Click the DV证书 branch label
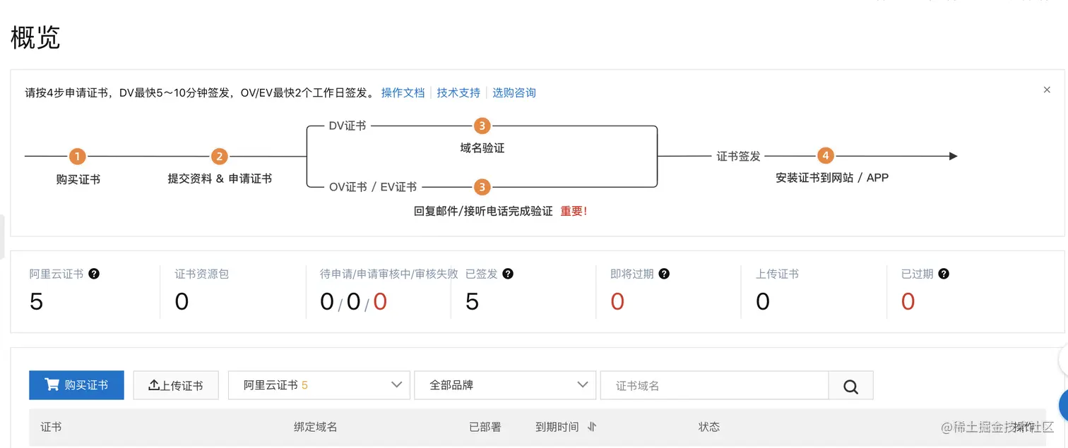Image resolution: width=1068 pixels, height=448 pixels. [348, 126]
